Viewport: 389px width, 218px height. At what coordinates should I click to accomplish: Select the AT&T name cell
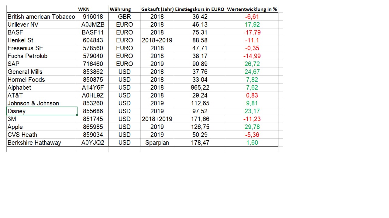42,95
